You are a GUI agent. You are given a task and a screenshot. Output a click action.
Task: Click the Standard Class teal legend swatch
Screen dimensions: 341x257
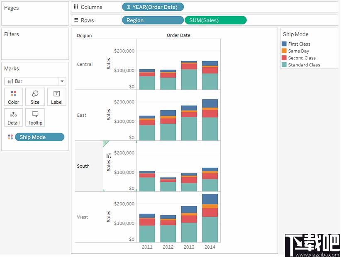[284, 65]
